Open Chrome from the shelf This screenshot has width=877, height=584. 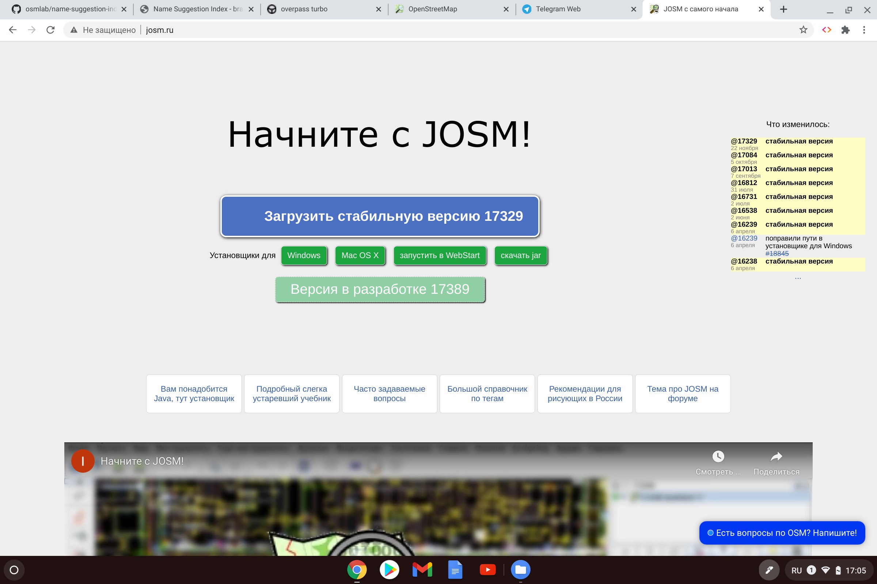[357, 570]
